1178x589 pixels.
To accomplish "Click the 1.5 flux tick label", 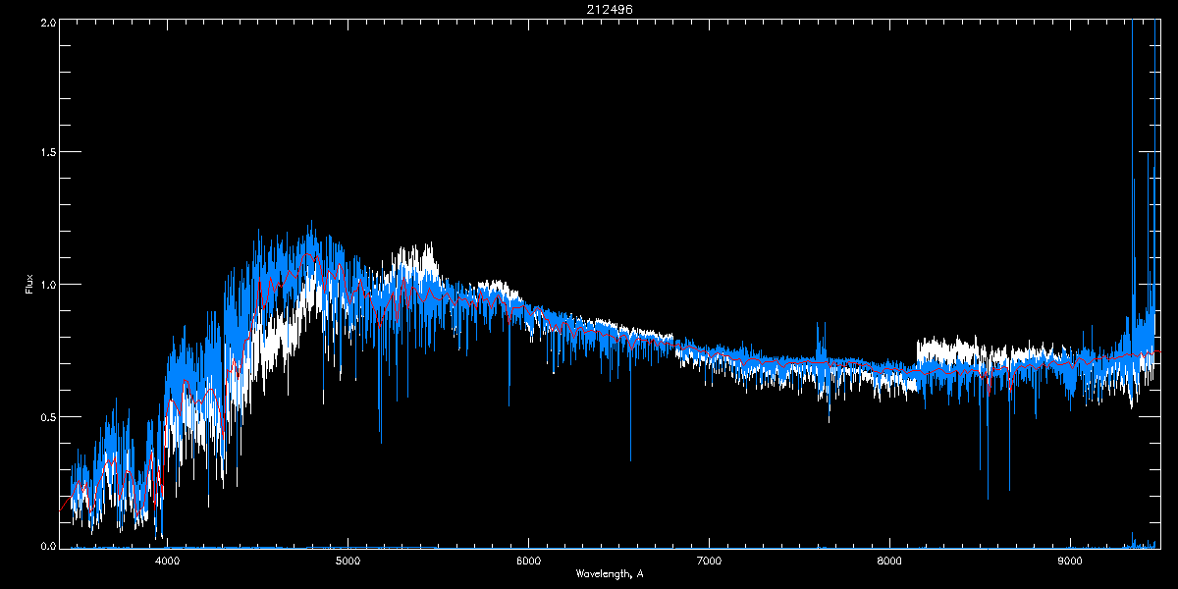I will point(47,152).
